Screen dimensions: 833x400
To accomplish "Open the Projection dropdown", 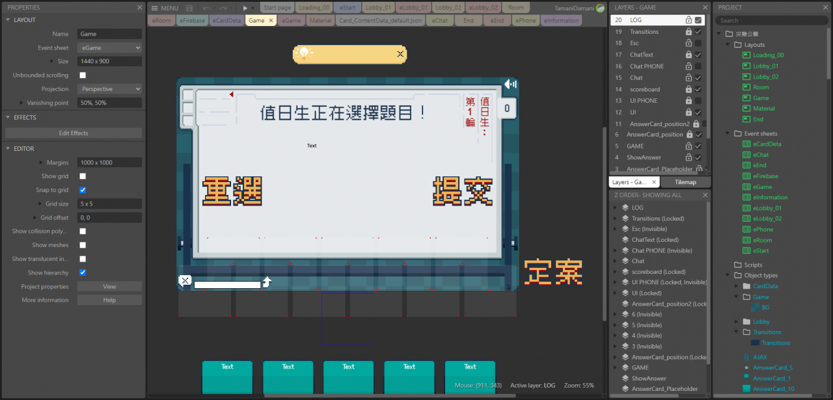I will point(109,89).
